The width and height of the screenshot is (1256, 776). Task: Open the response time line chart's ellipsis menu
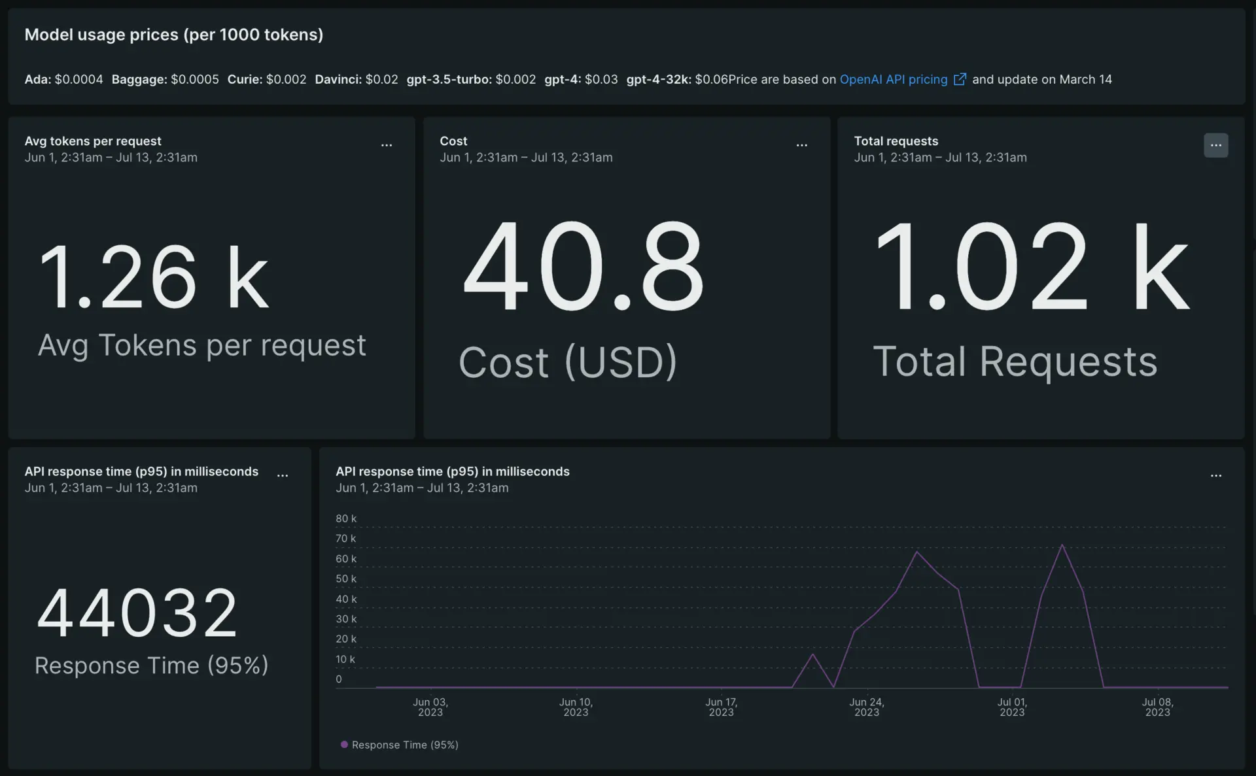pos(1215,475)
